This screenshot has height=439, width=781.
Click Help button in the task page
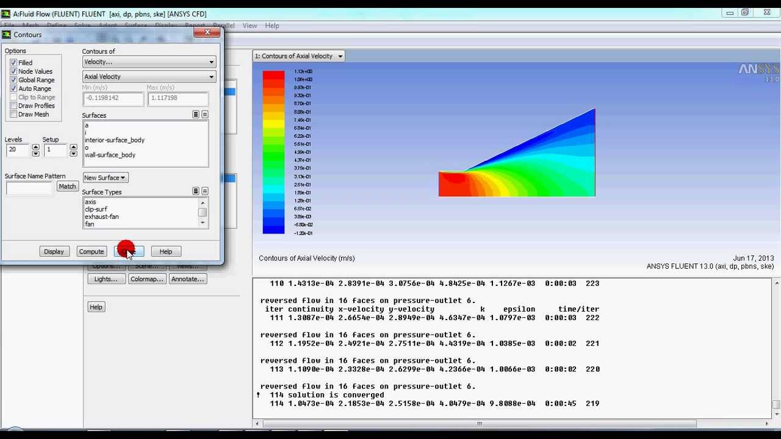[x=96, y=307]
